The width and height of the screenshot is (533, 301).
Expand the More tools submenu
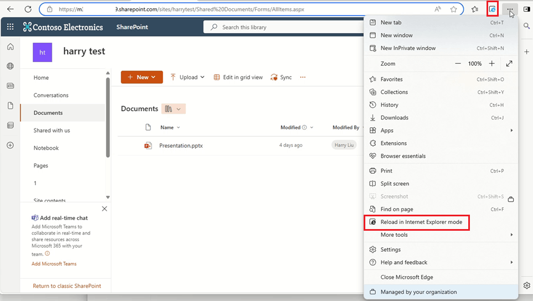(441, 235)
